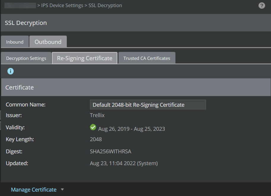The width and height of the screenshot is (271, 196).
Task: Go to IPS Device Settings breadcrumb
Action: click(x=62, y=6)
